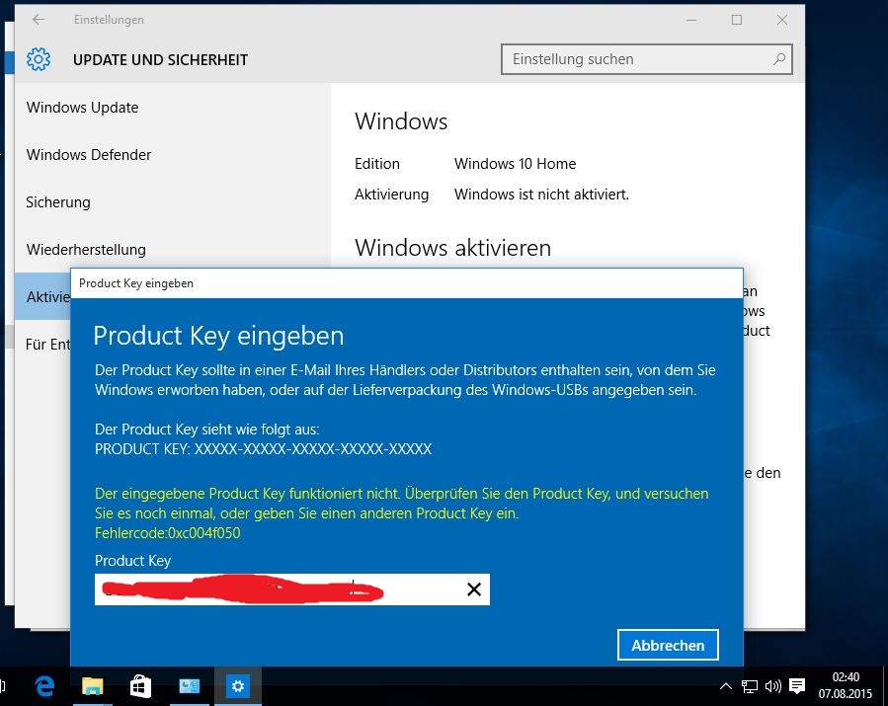Viewport: 888px width, 706px height.
Task: Click the settings gear icon beside Update und Sicherheit
Action: (x=39, y=59)
